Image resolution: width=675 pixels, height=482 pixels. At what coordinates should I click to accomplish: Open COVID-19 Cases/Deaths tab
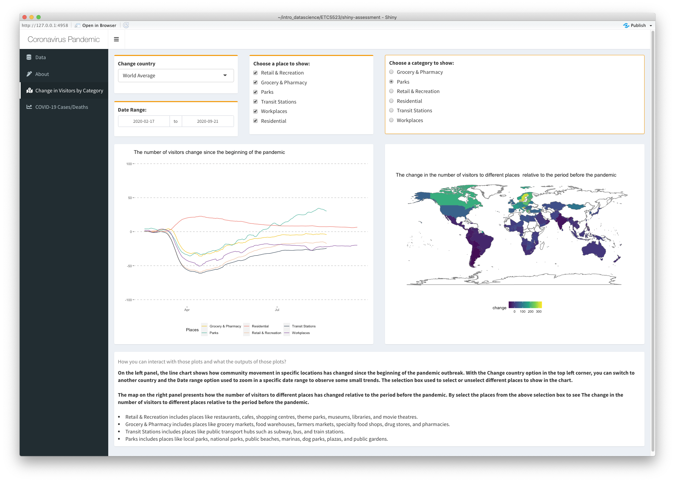(x=64, y=107)
